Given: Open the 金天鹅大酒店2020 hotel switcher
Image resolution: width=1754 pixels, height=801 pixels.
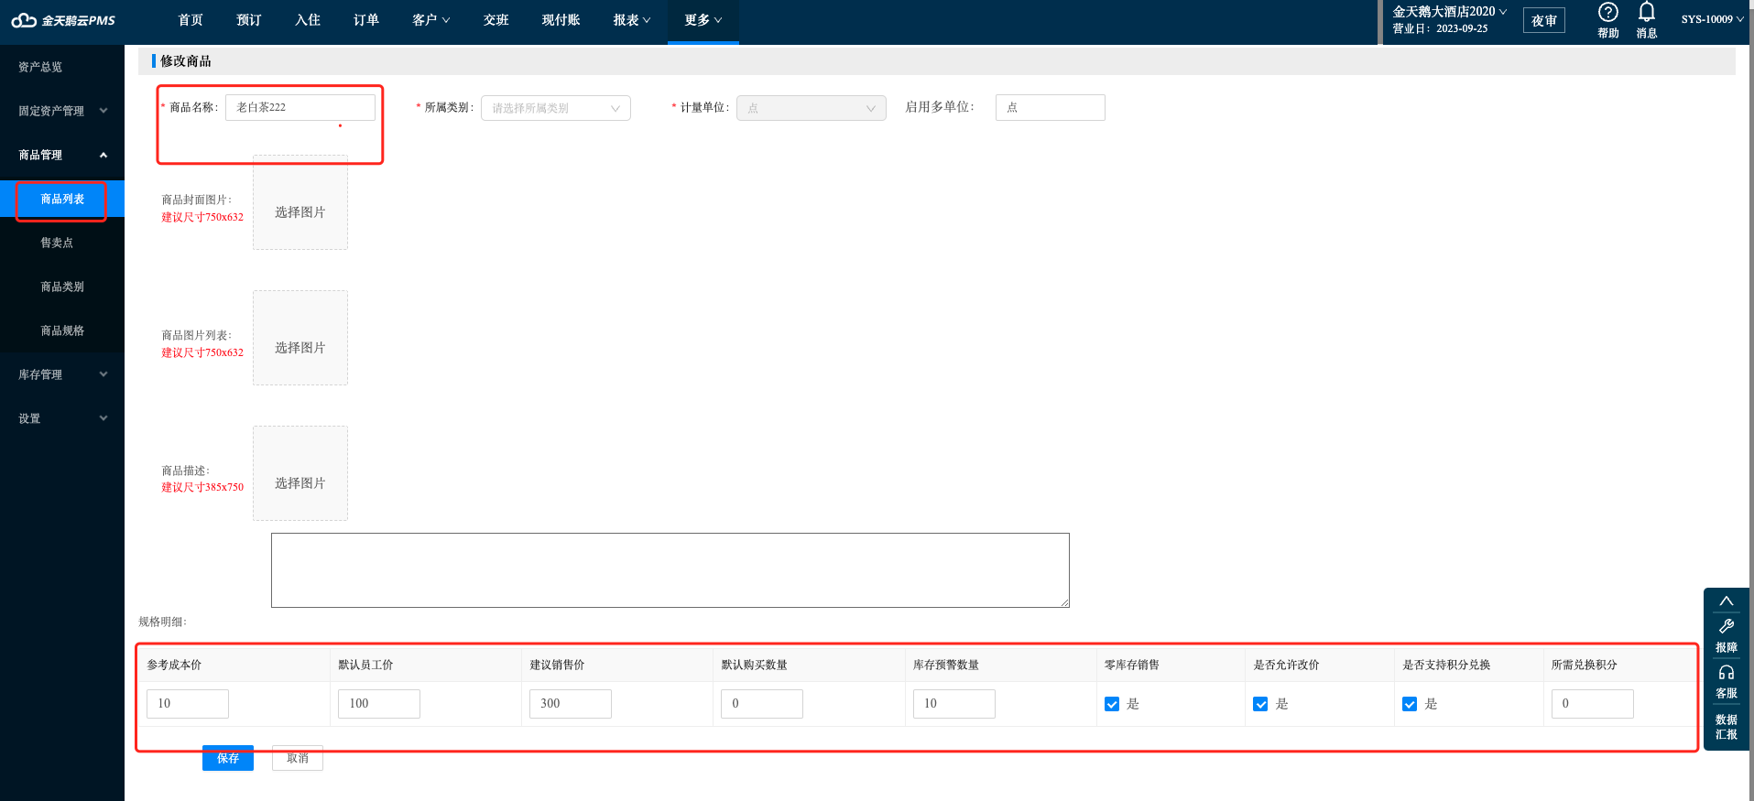Looking at the screenshot, I should [1449, 11].
